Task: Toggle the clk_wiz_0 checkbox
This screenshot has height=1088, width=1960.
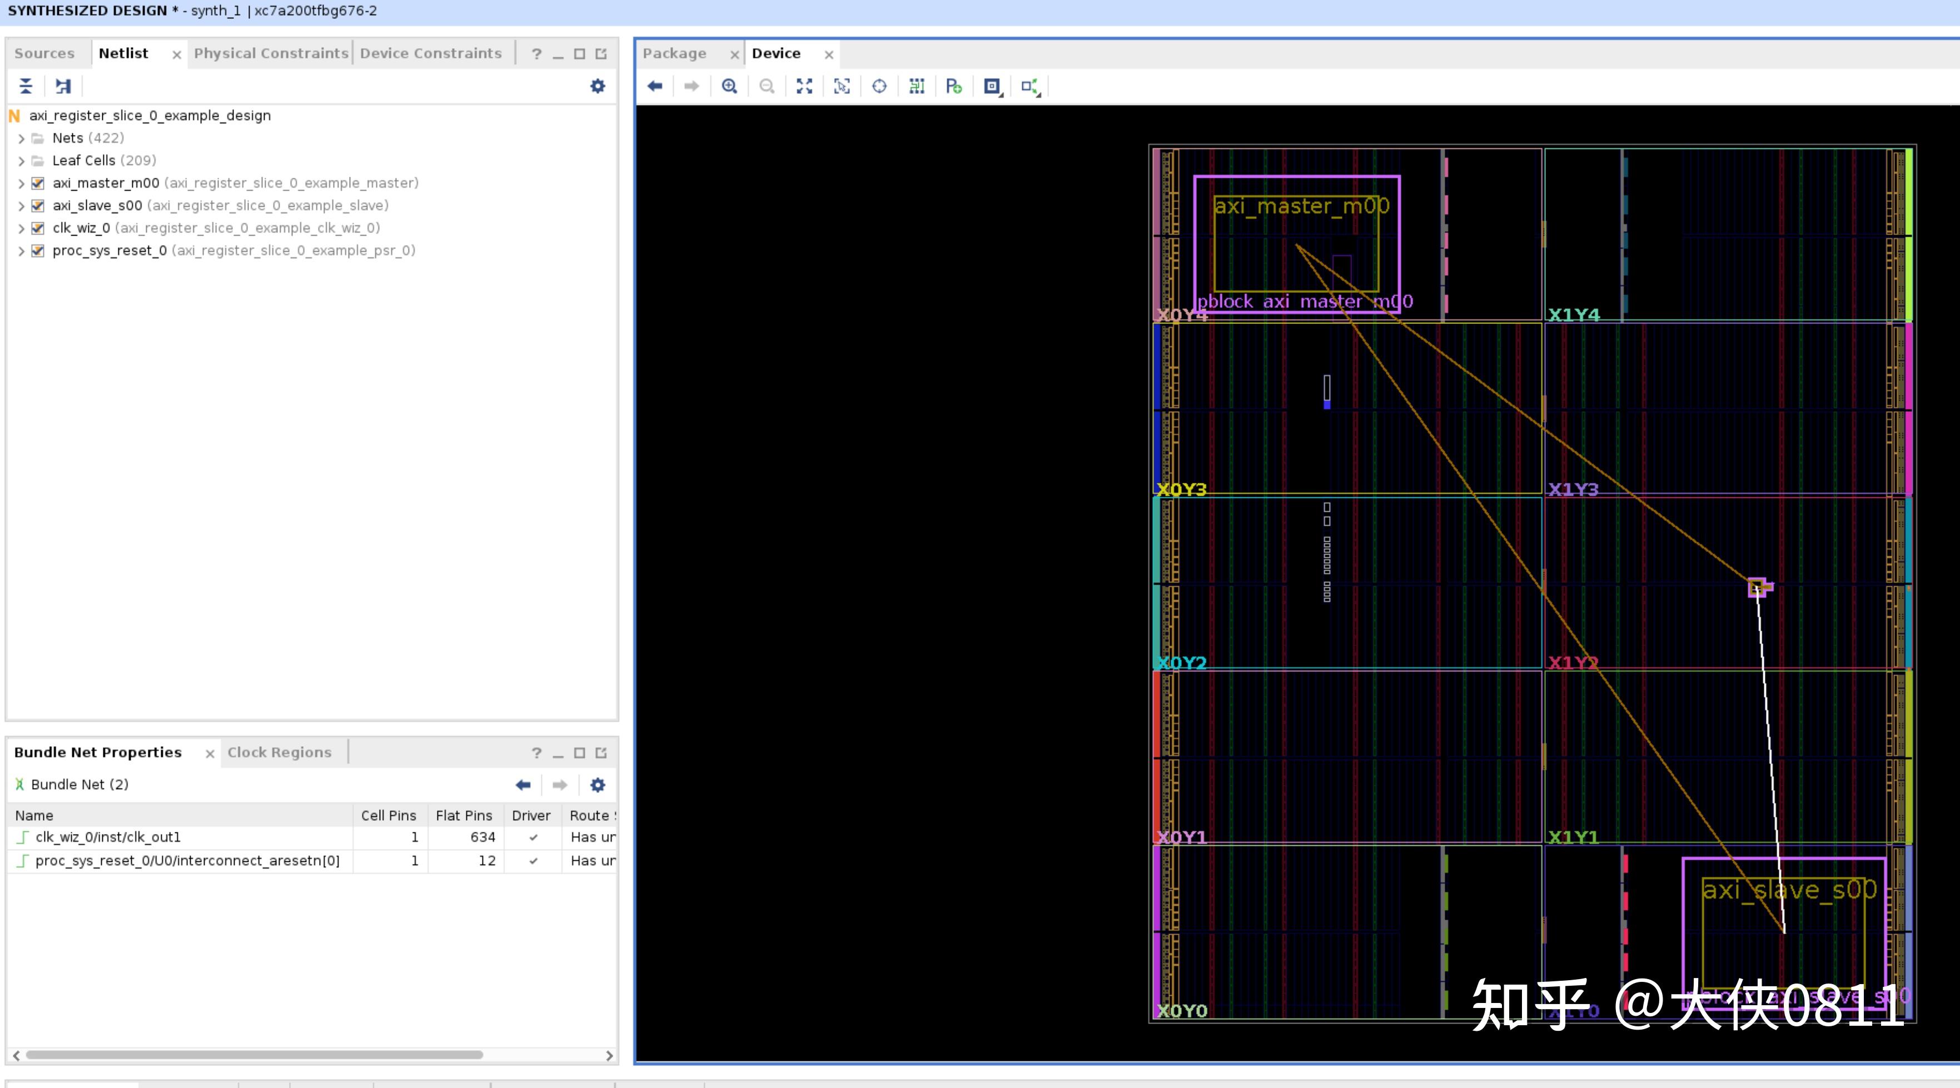Action: point(37,228)
